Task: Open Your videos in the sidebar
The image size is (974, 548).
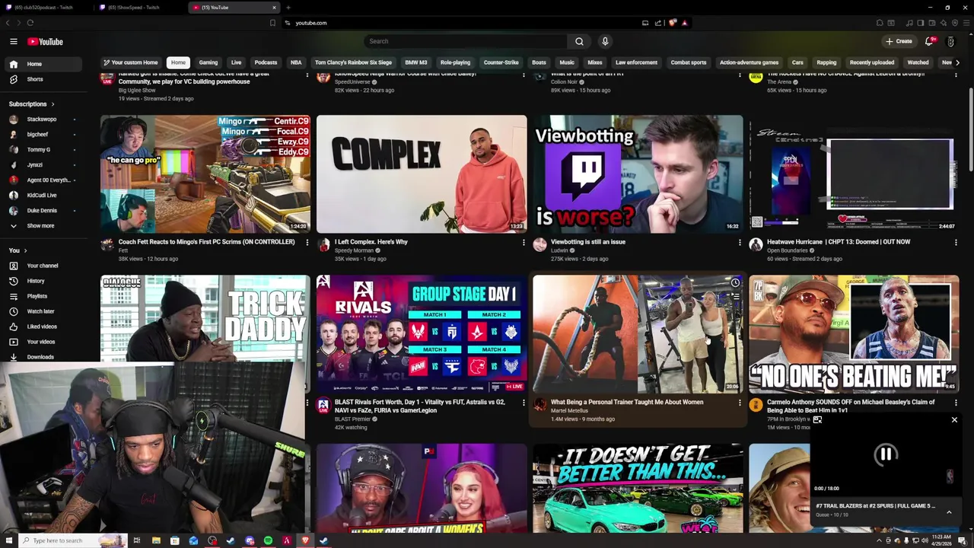Action: pos(43,342)
